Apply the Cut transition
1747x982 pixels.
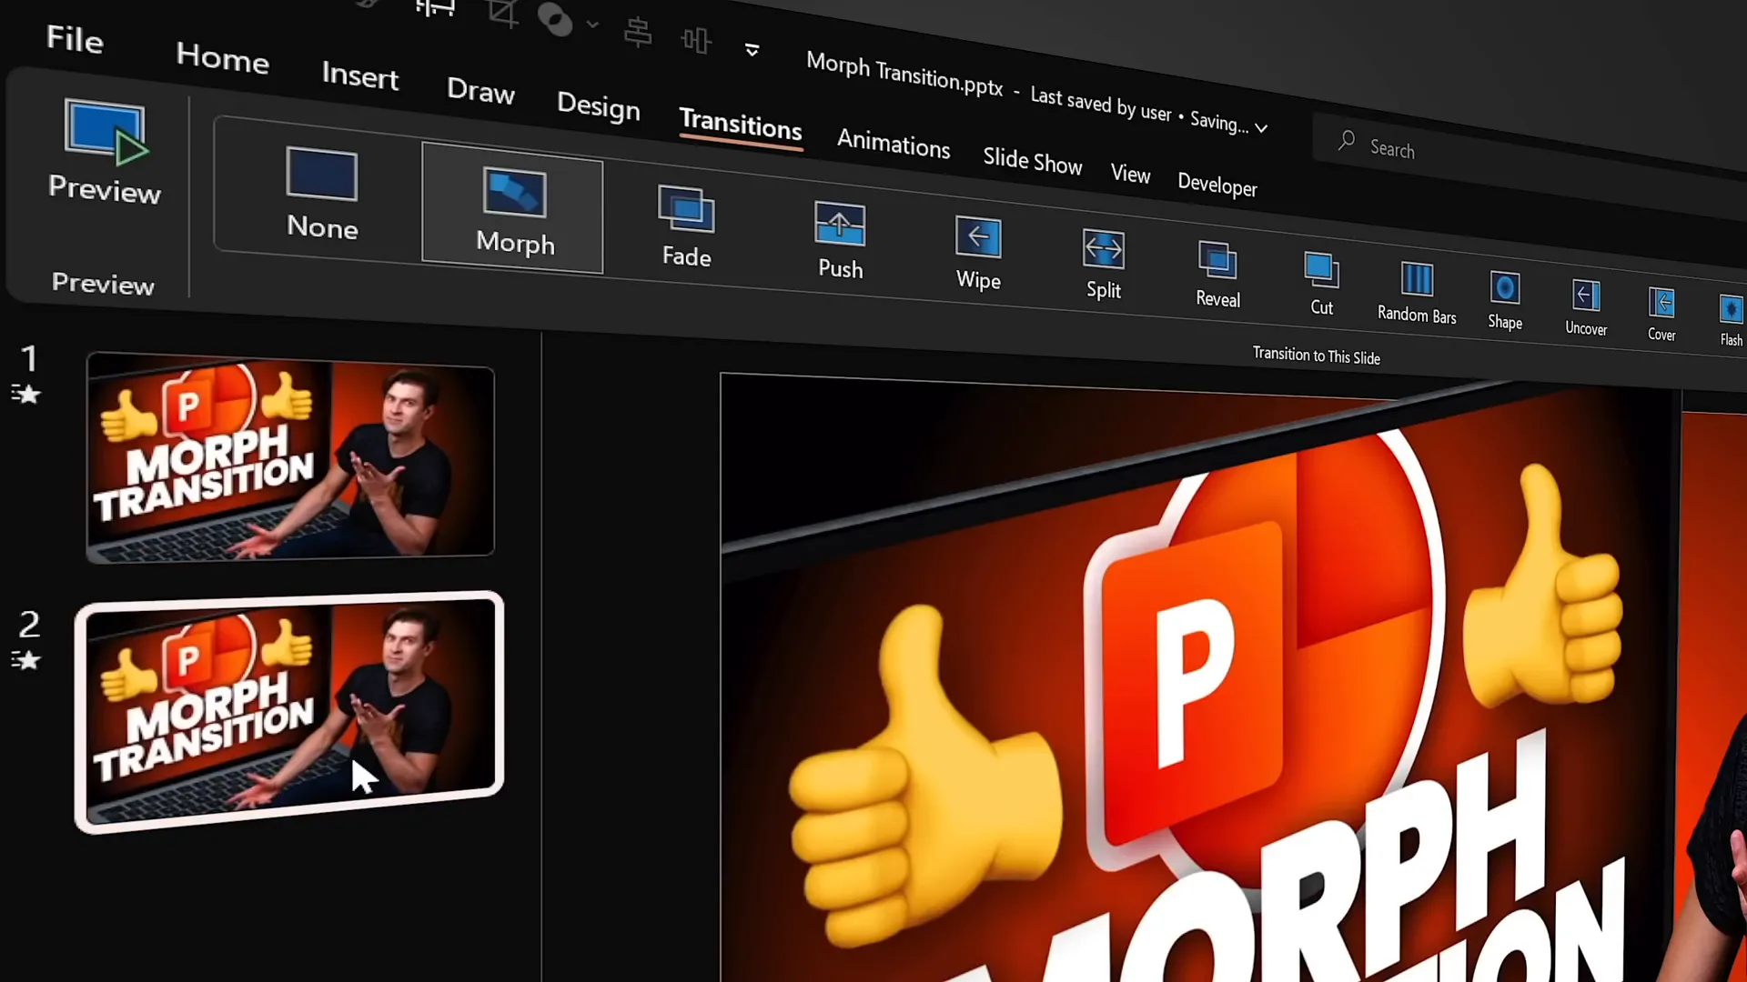click(x=1321, y=283)
